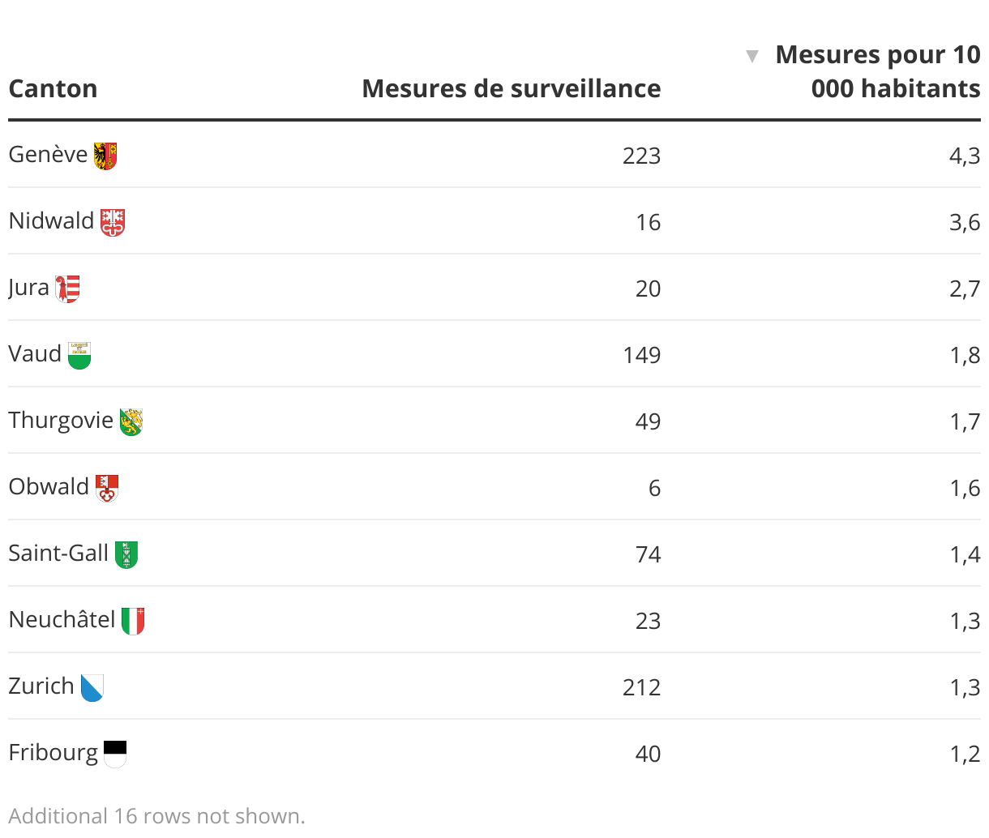Click the Thurgovie canton name
This screenshot has height=838, width=989.
click(x=61, y=421)
